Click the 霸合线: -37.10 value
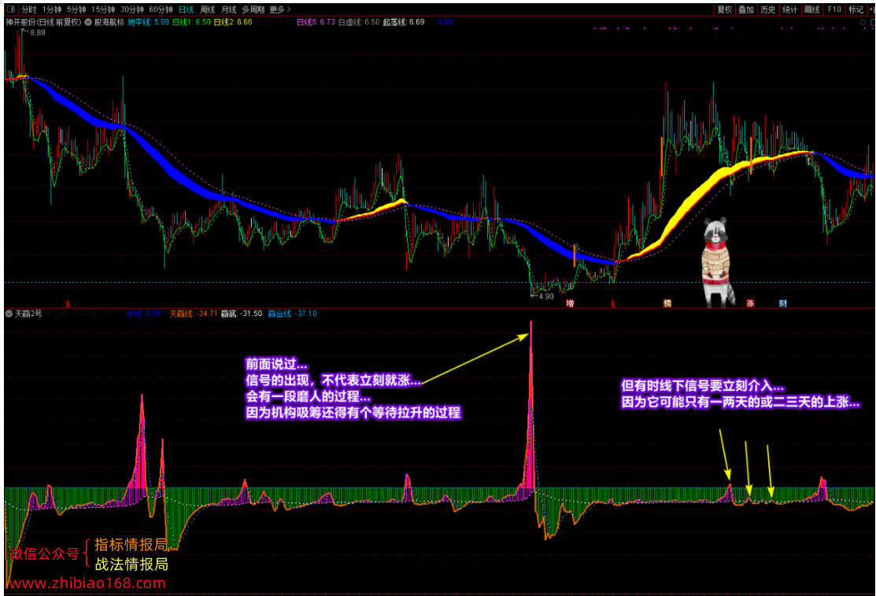 tap(292, 314)
